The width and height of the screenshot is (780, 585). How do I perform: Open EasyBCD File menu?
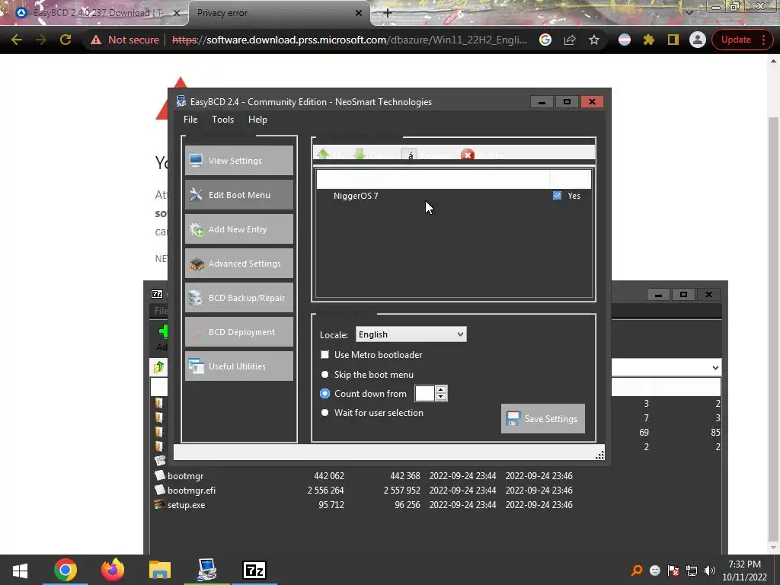coord(190,120)
